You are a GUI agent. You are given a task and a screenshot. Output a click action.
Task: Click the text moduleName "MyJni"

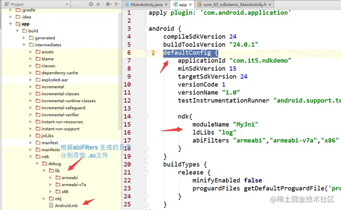point(225,124)
